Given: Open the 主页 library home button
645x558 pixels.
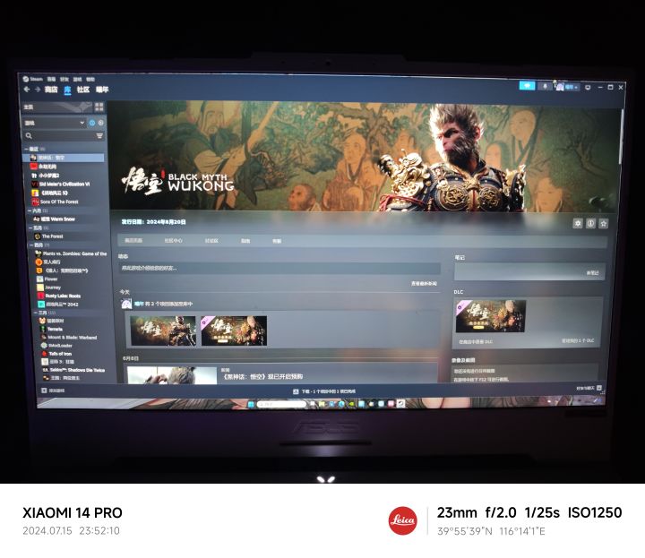Looking at the screenshot, I should coord(57,107).
